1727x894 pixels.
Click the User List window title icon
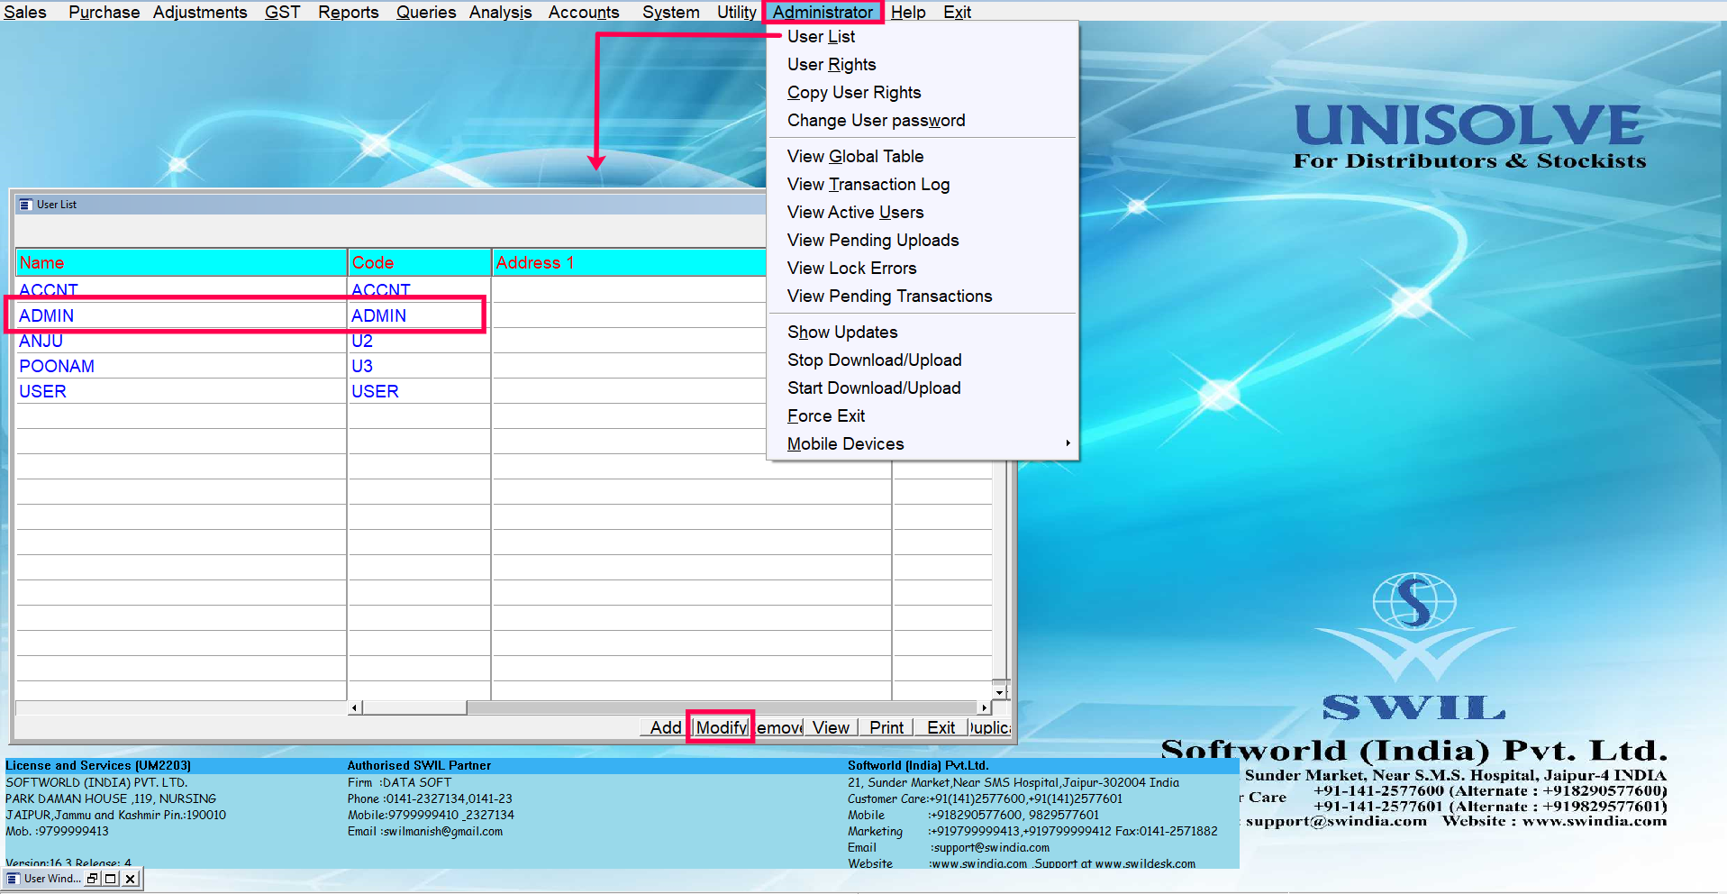point(25,205)
